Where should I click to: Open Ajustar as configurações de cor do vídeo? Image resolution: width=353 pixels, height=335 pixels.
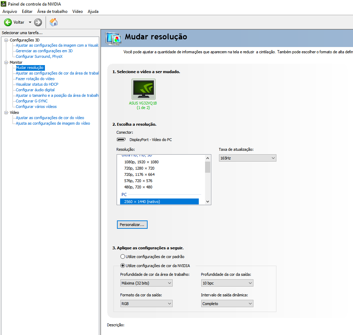50,118
